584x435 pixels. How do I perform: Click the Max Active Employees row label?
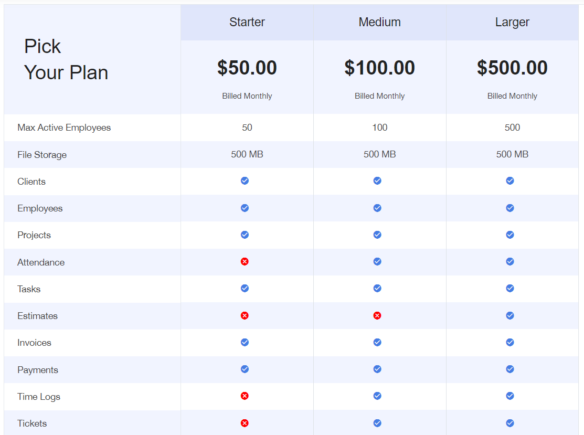(x=64, y=128)
